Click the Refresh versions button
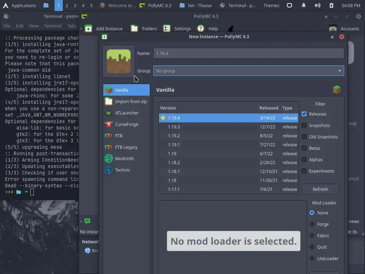The height and width of the screenshot is (274, 365). 320,189
